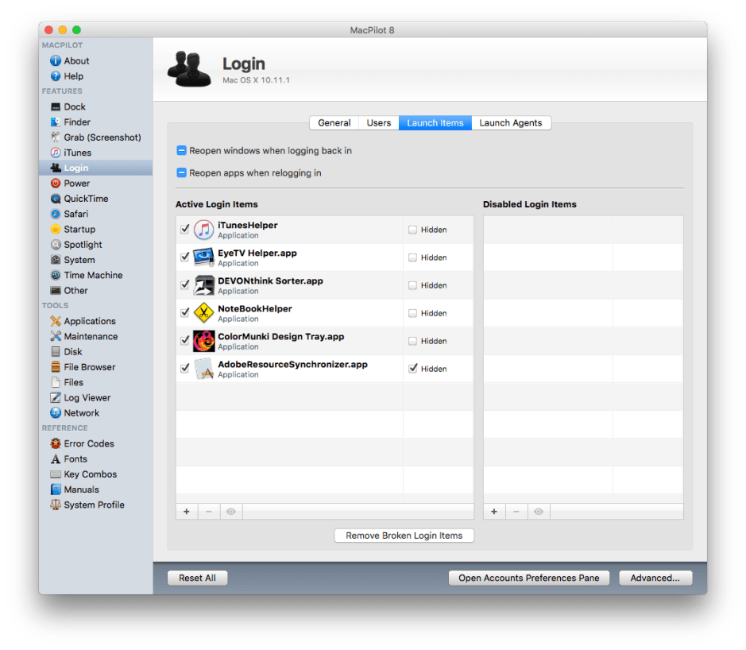Click Remove Broken Login Items button
This screenshot has height=650, width=746.
[404, 536]
